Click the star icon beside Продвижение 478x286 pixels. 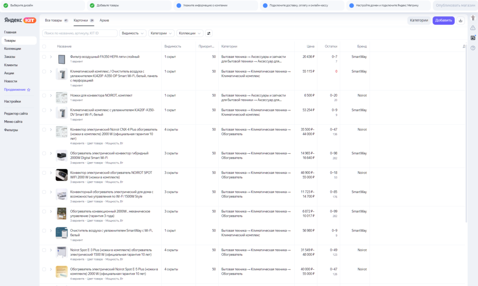(28, 90)
